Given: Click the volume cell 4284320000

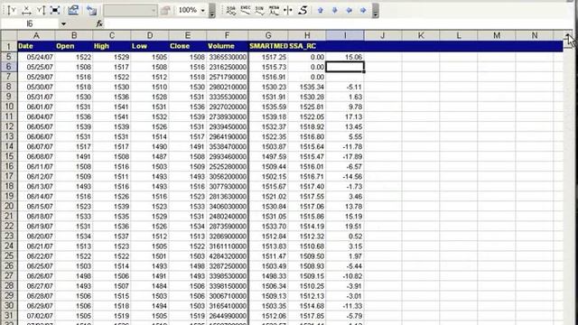Looking at the screenshot, I should [227, 256].
